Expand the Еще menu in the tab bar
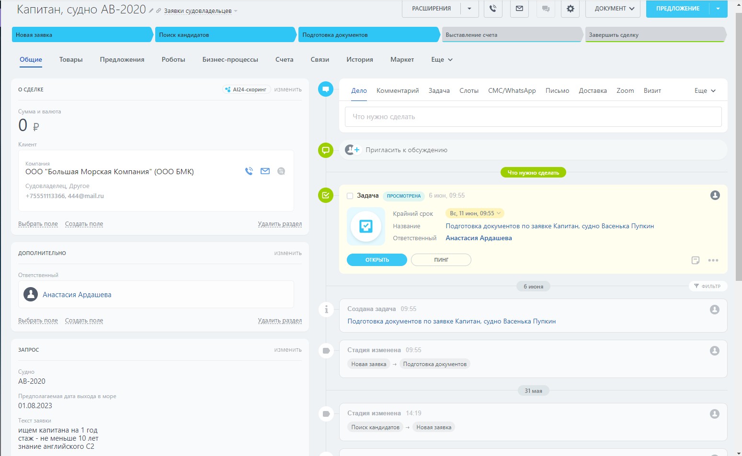742x456 pixels. click(442, 60)
